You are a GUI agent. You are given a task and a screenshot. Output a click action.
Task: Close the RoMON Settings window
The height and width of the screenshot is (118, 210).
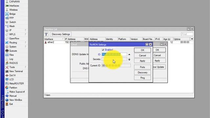point(150,45)
